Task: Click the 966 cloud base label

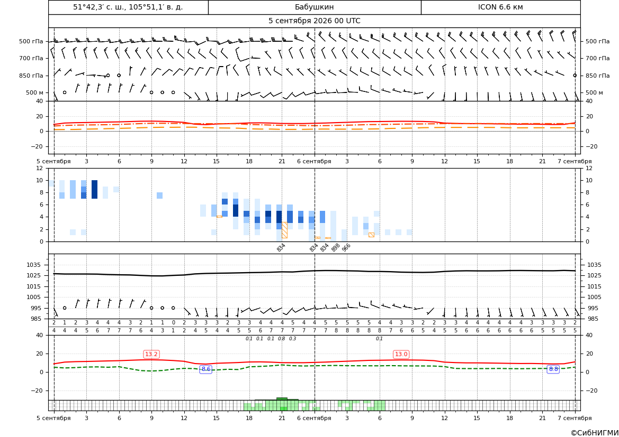Action: pyautogui.click(x=346, y=247)
